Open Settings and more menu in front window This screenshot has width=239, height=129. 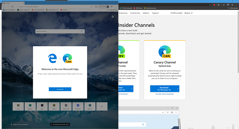[x=116, y=7]
